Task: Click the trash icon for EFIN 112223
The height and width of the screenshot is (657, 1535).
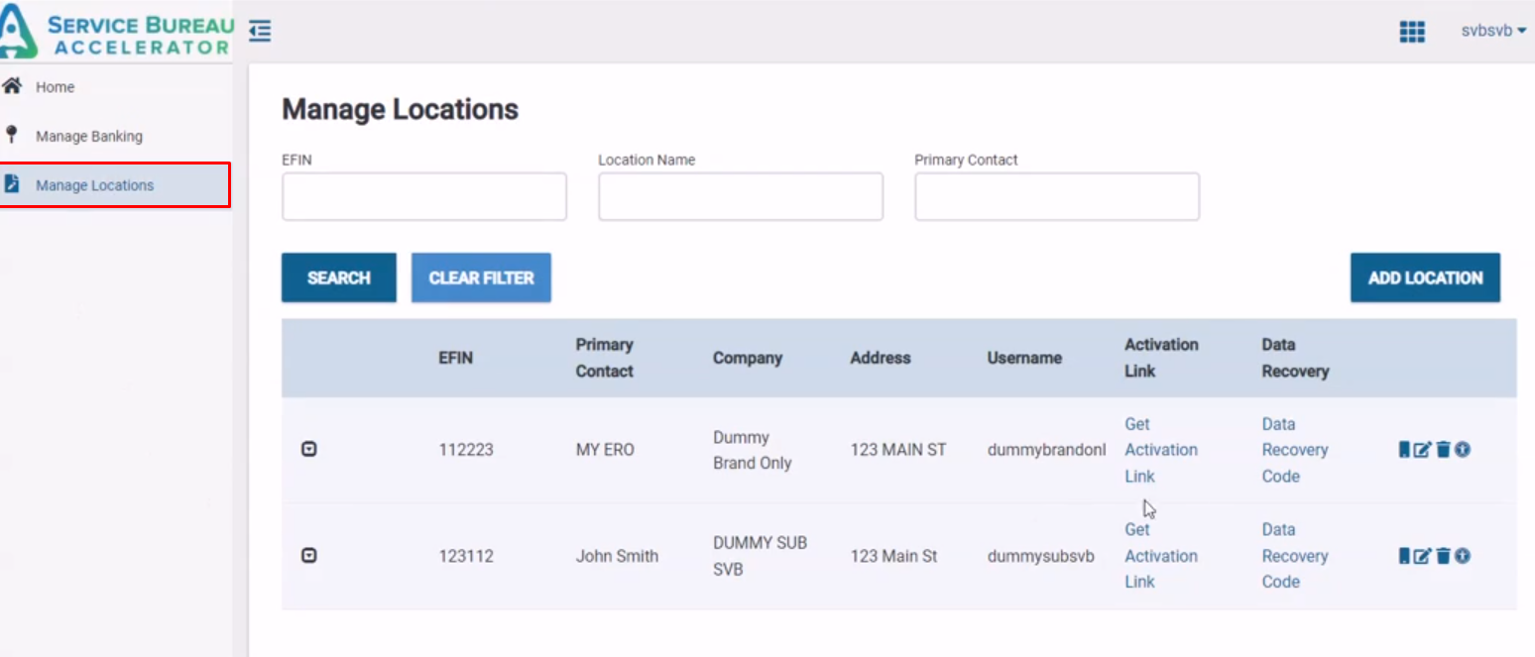Action: pyautogui.click(x=1443, y=450)
